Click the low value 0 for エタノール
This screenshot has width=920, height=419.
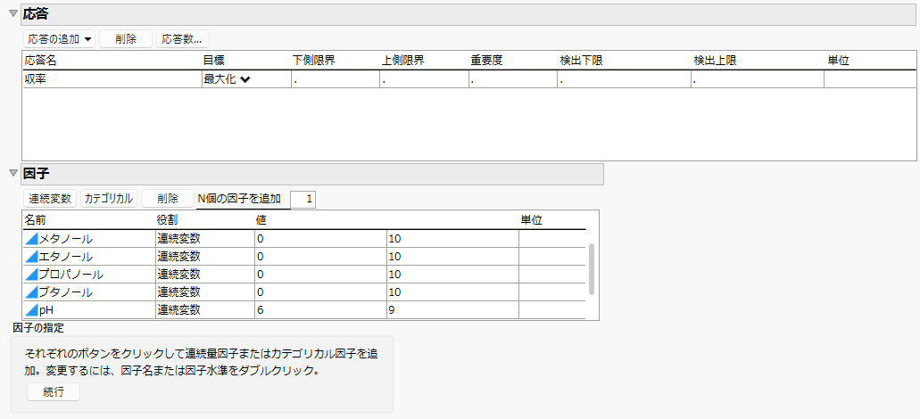(320, 256)
